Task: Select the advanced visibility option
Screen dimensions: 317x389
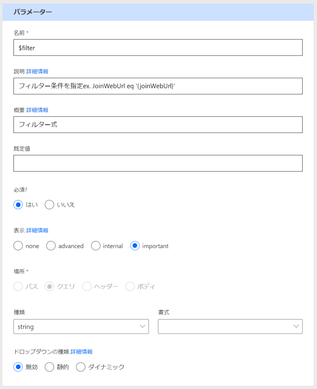Action: (x=51, y=246)
